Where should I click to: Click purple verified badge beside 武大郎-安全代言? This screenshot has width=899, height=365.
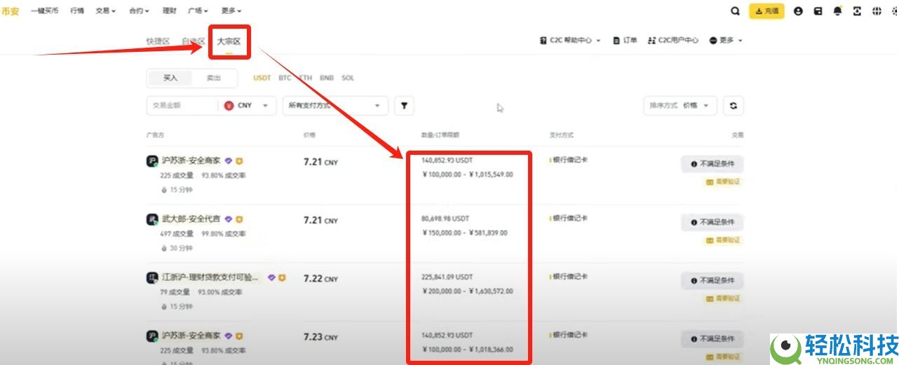click(228, 219)
